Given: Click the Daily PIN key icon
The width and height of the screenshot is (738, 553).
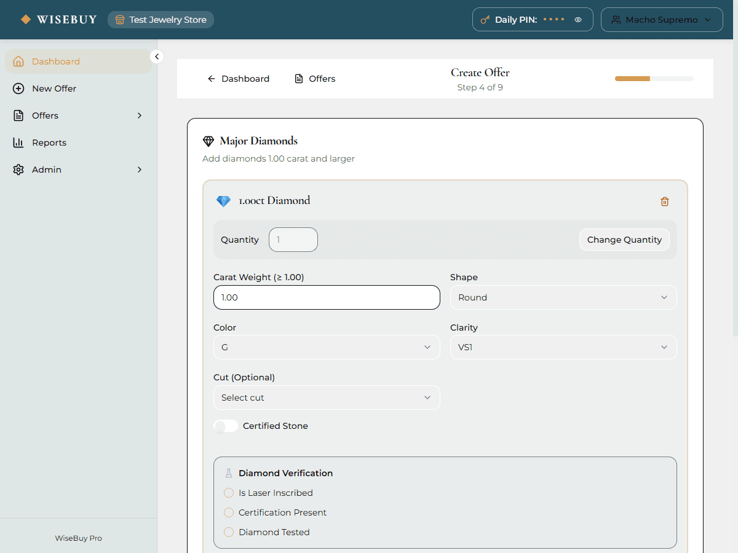Looking at the screenshot, I should coord(485,20).
